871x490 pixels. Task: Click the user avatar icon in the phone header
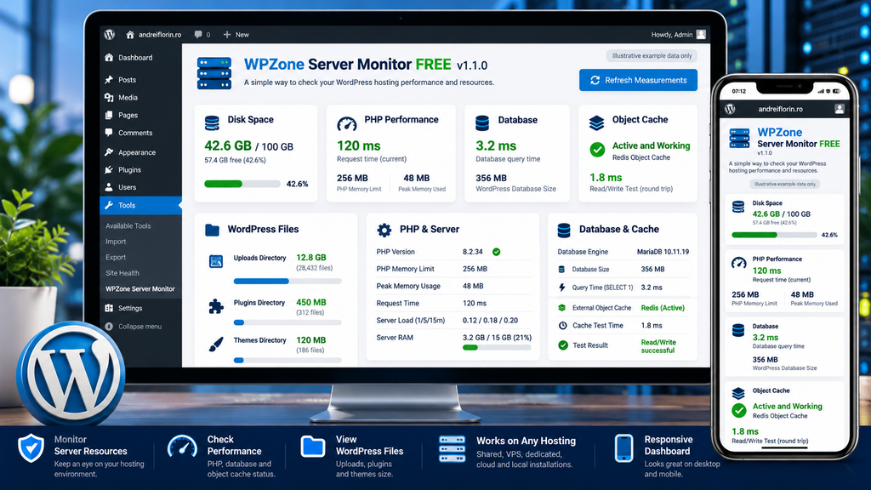coord(839,109)
